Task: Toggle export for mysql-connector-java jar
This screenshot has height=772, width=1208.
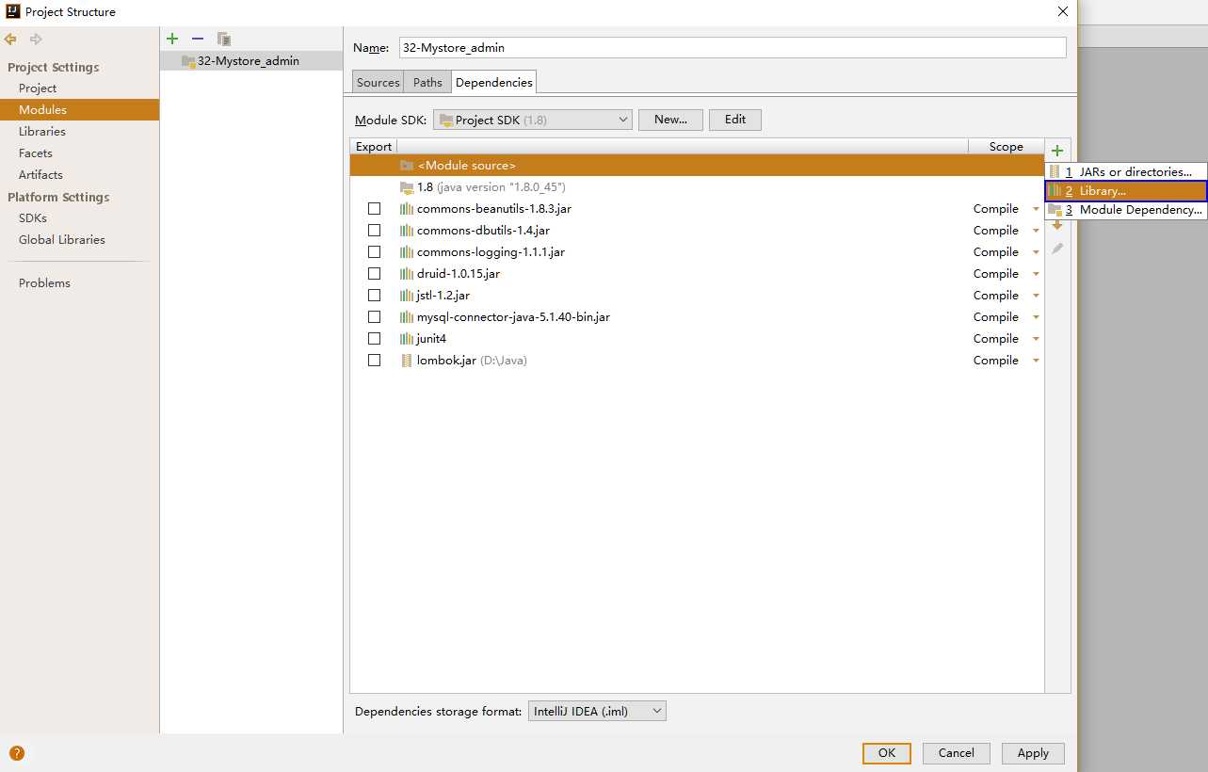Action: pos(375,317)
